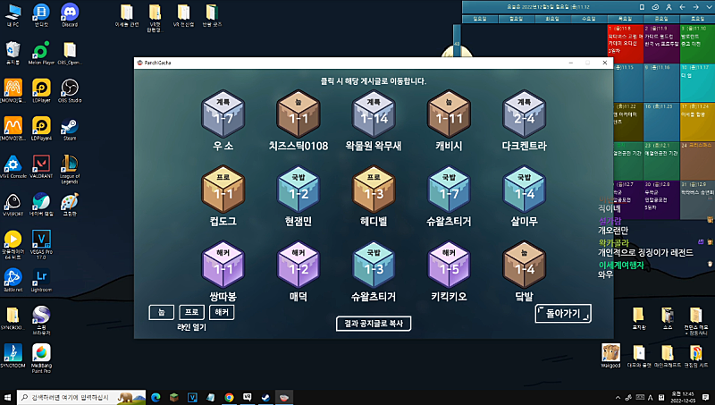Open Microsoft Edge from the taskbar
Viewport: 715px width, 405px height.
[x=156, y=397]
